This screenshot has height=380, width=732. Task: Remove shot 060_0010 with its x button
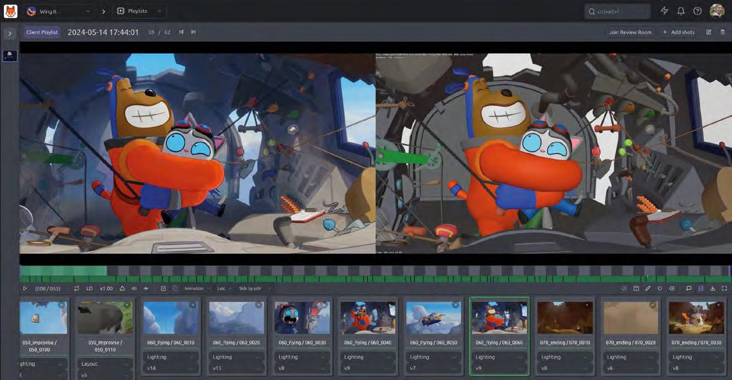[x=193, y=305]
